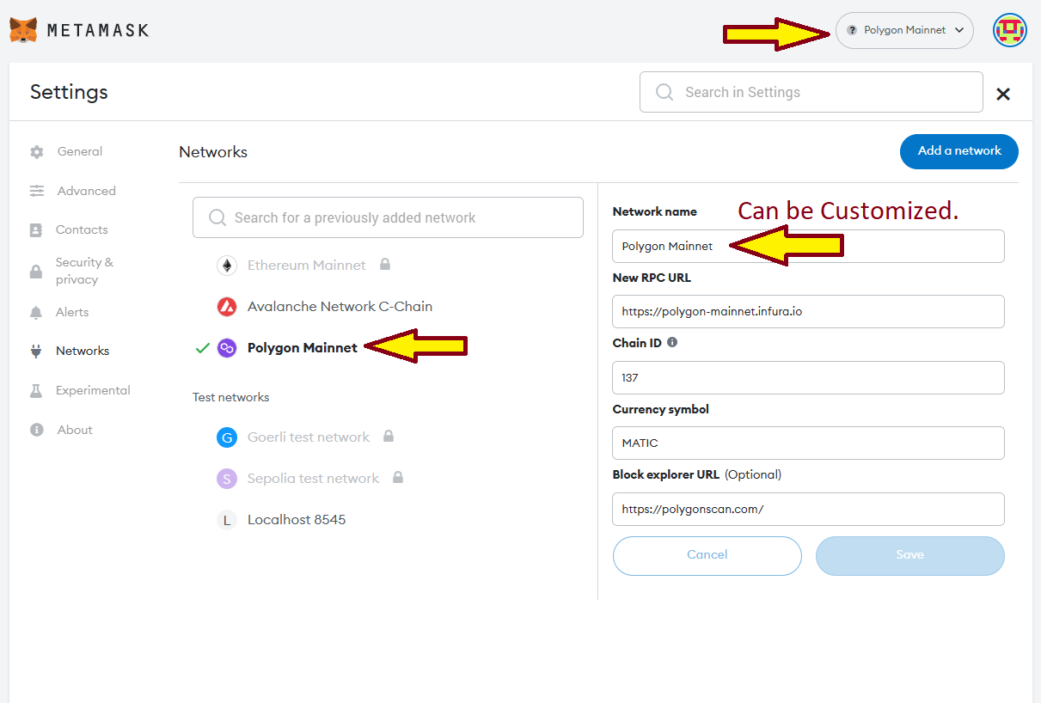The height and width of the screenshot is (703, 1041).
Task: Open the Networks settings tab
Action: point(83,351)
